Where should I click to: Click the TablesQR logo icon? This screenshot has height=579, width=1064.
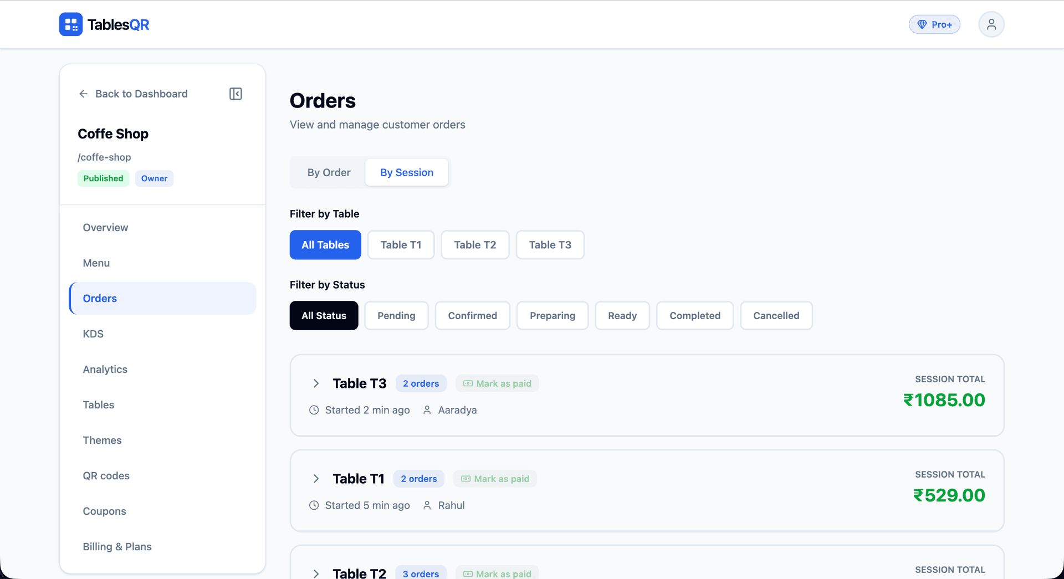71,24
